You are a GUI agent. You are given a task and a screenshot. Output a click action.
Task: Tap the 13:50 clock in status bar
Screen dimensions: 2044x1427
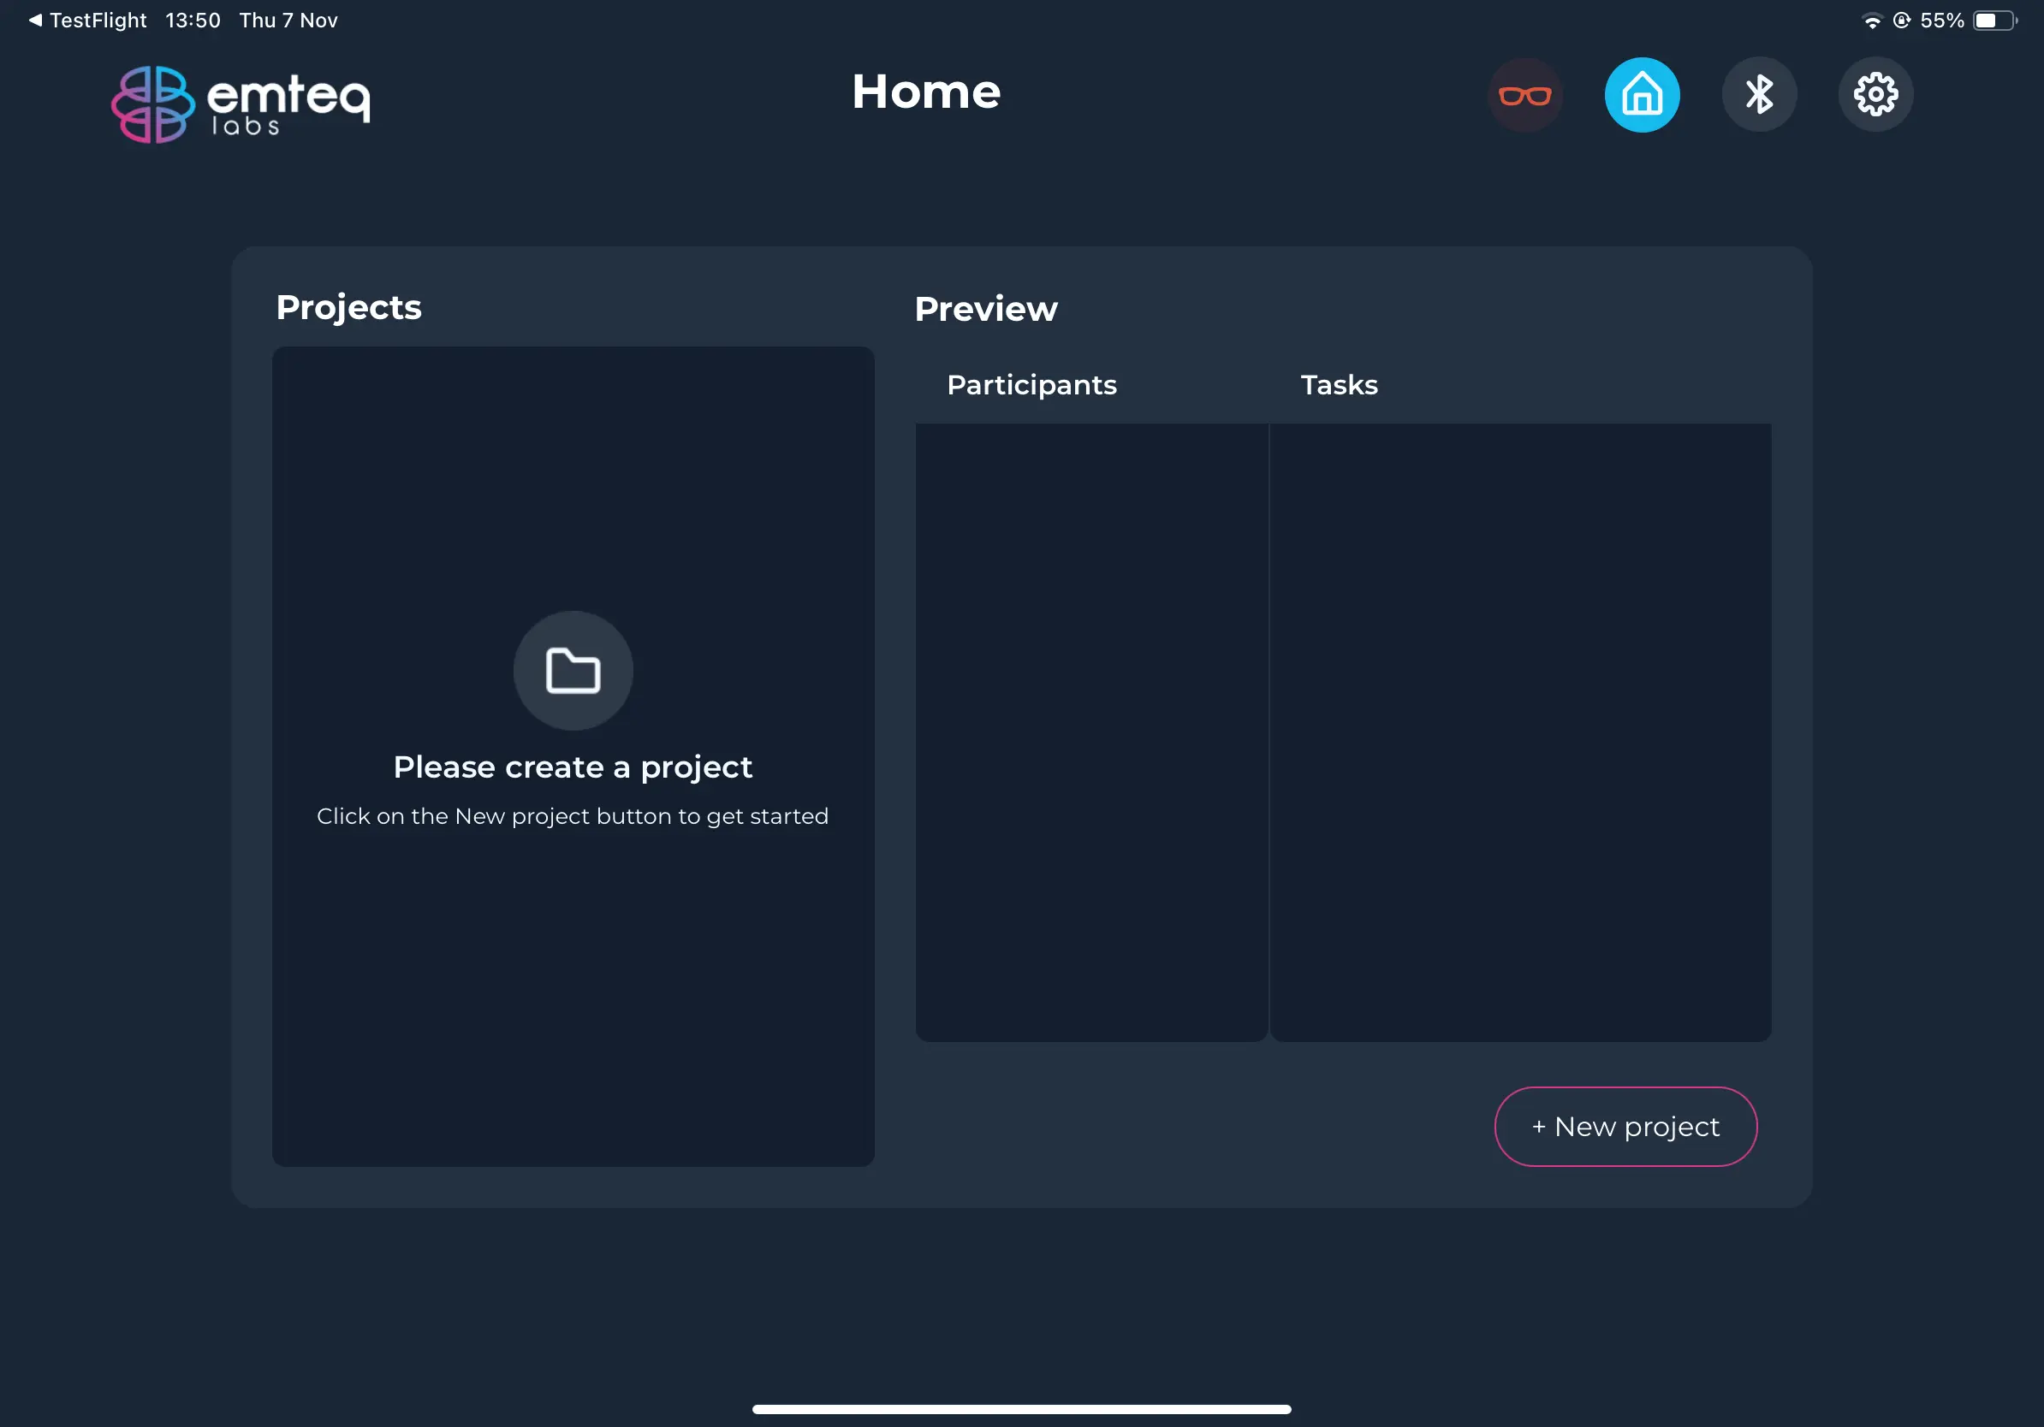[x=193, y=21]
